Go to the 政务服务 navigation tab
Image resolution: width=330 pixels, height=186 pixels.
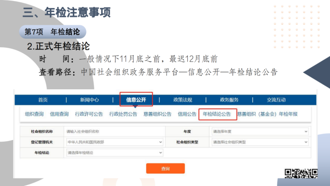229,100
